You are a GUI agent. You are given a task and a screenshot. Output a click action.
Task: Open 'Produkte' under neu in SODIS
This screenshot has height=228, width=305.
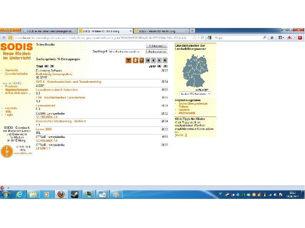coord(11,86)
